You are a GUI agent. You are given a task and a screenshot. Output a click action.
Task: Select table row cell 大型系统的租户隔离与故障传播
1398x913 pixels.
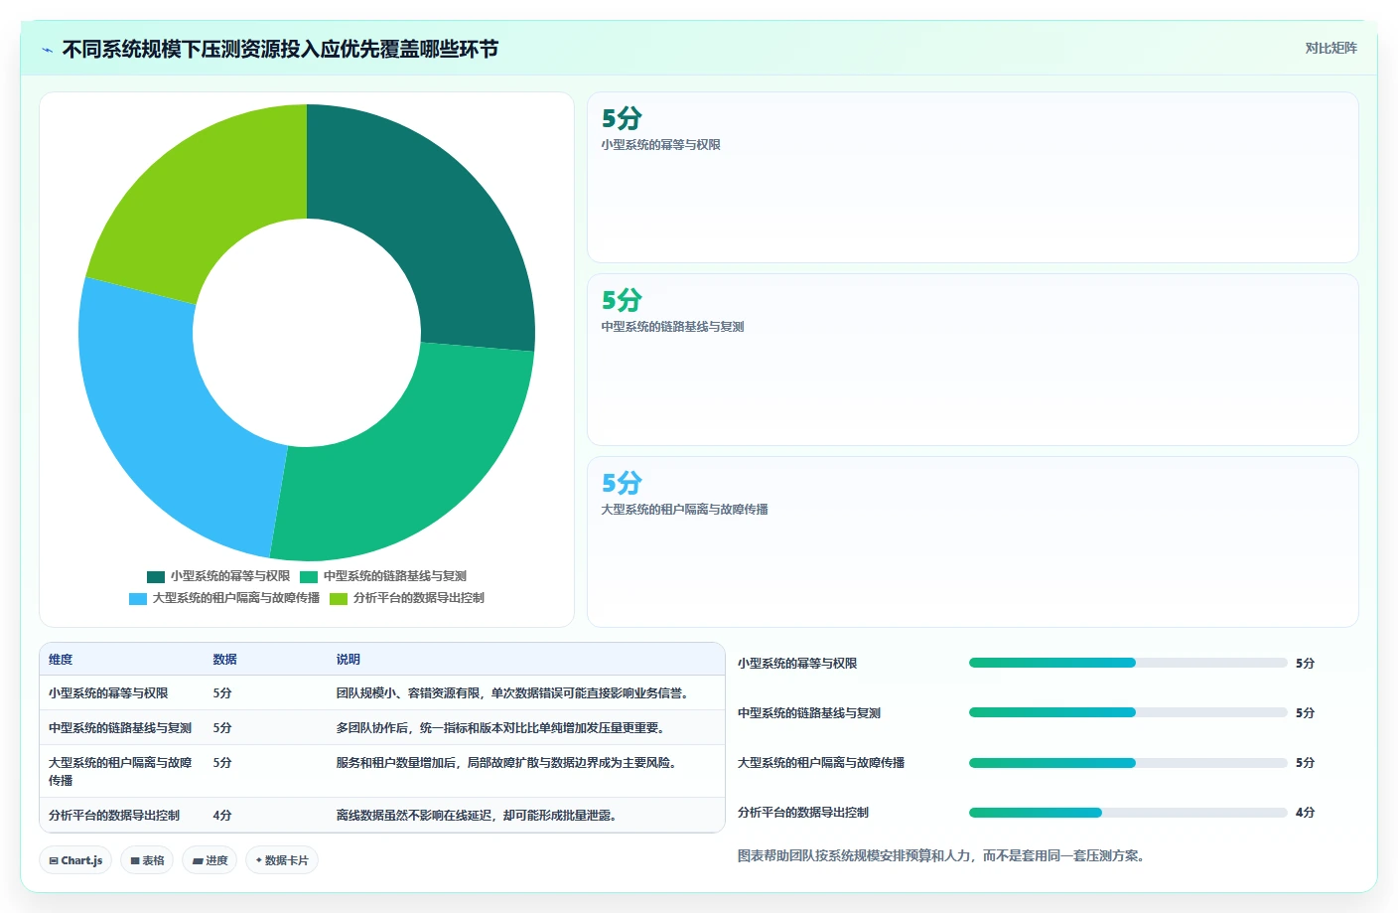pyautogui.click(x=120, y=771)
